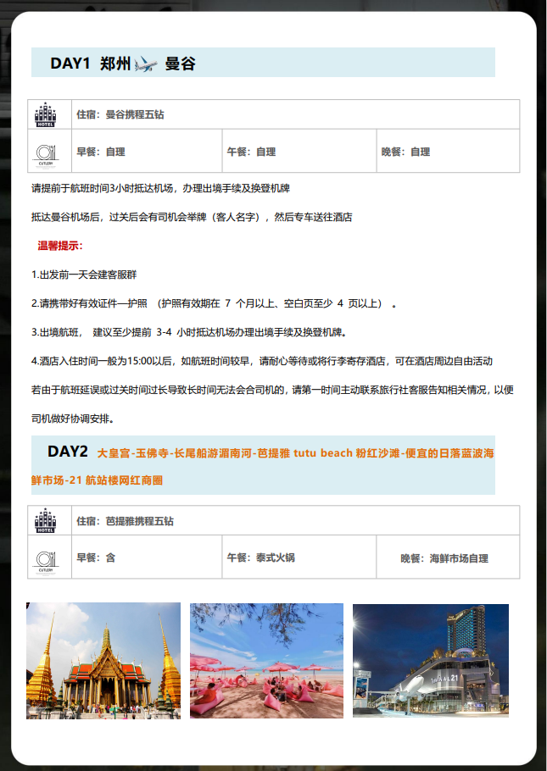Viewport: 547px width, 771px height.
Task: Select the Terminal 21 night building photo
Action: pos(430,661)
